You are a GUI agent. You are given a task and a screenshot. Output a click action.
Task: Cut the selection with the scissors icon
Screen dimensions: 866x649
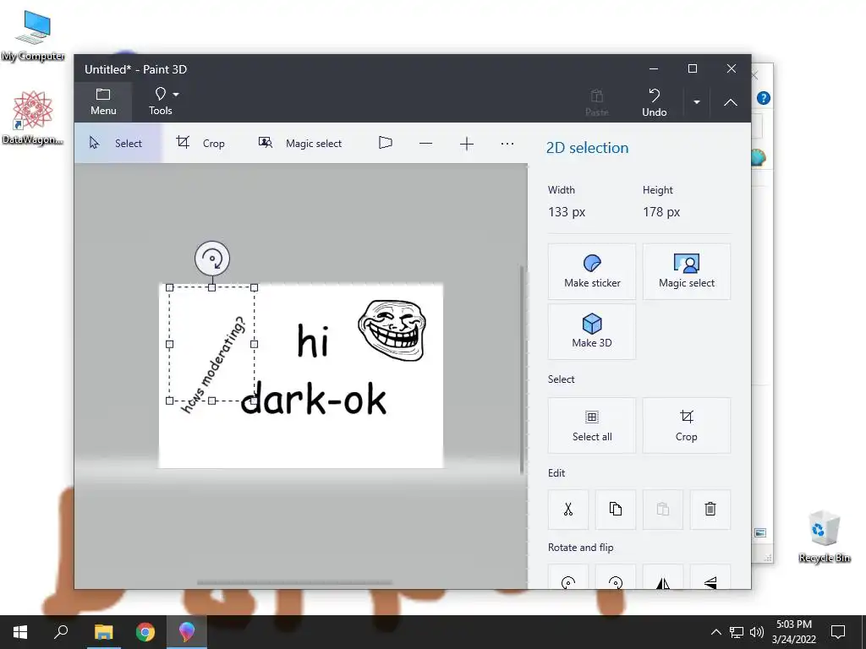pos(567,509)
